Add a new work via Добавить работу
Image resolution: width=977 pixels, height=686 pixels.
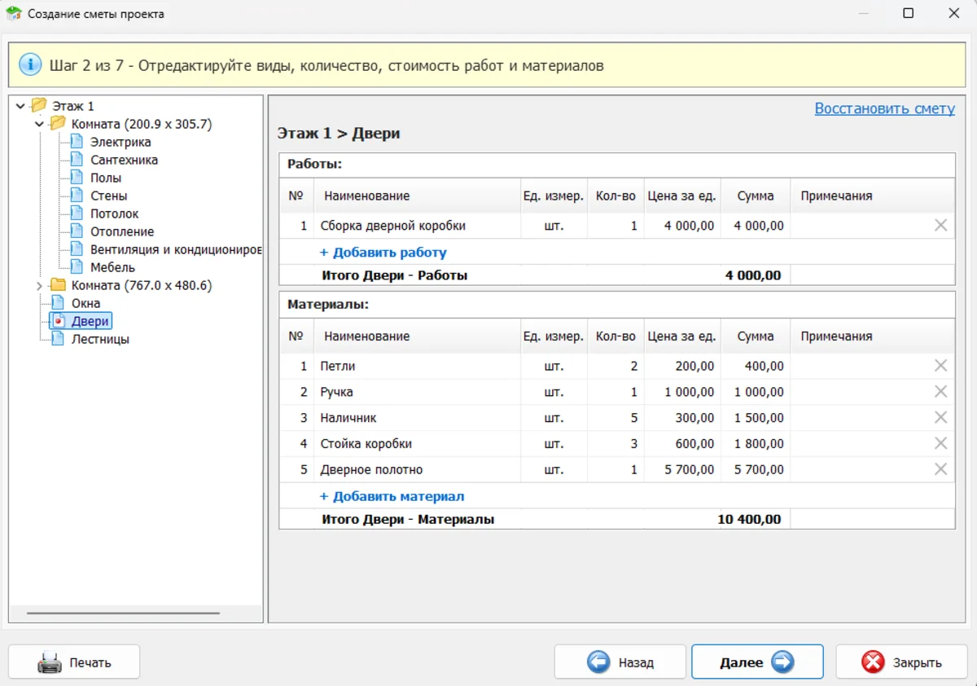click(383, 253)
